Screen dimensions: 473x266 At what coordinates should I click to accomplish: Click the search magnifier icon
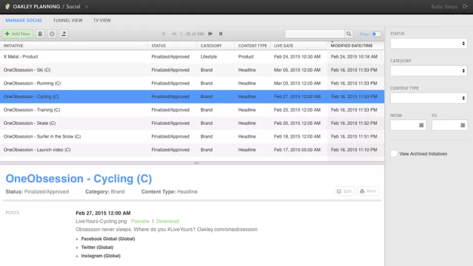(349, 34)
